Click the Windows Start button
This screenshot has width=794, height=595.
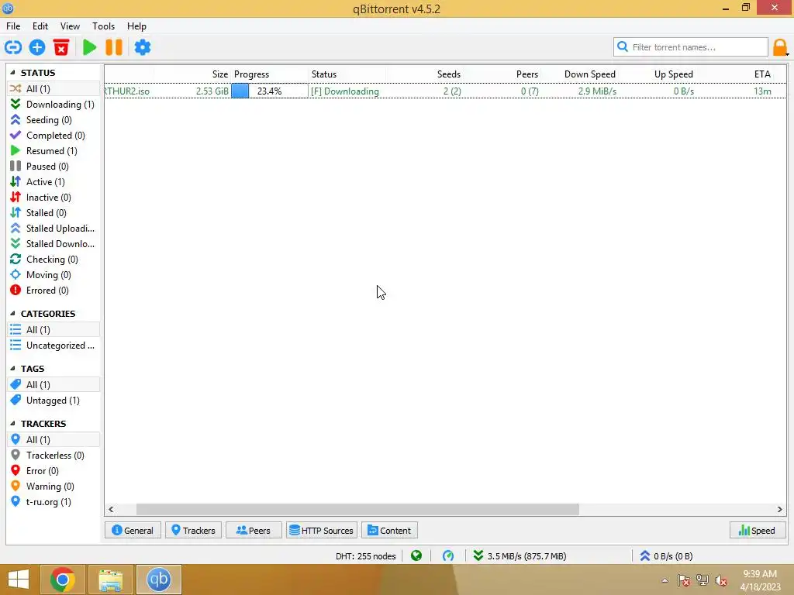coord(19,580)
